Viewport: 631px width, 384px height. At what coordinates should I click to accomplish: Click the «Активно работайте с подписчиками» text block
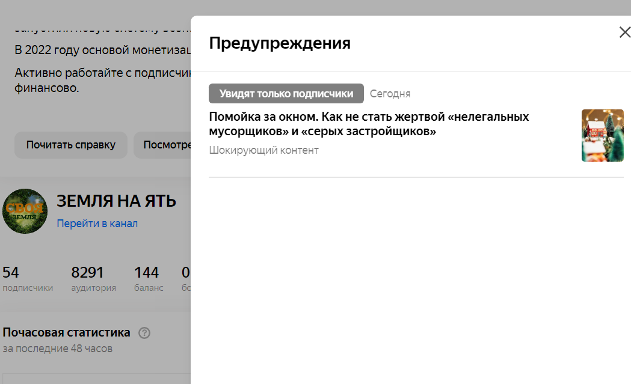[90, 81]
